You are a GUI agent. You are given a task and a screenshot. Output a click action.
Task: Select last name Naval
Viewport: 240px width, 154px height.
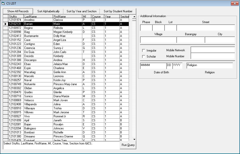[x=38, y=80]
